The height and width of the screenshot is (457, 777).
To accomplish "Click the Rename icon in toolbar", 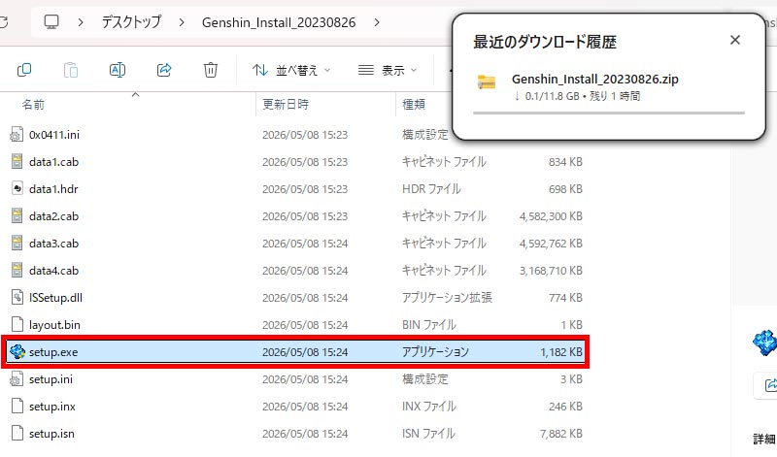I will click(118, 70).
